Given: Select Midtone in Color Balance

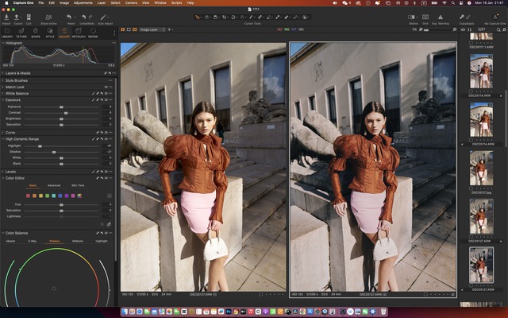Looking at the screenshot, I should tap(77, 240).
